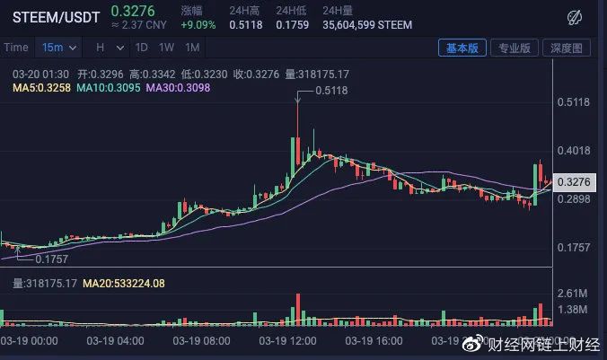Screen dimensions: 607x360
Task: Choose the 1M timeframe
Action: [x=192, y=48]
